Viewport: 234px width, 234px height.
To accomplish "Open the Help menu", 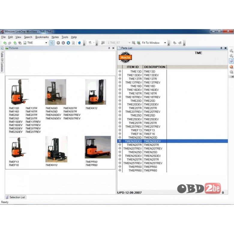I will click(x=74, y=37).
